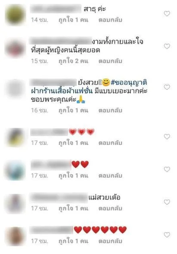
Task: Heart the comment with three sparkling hearts
Action: (x=167, y=137)
